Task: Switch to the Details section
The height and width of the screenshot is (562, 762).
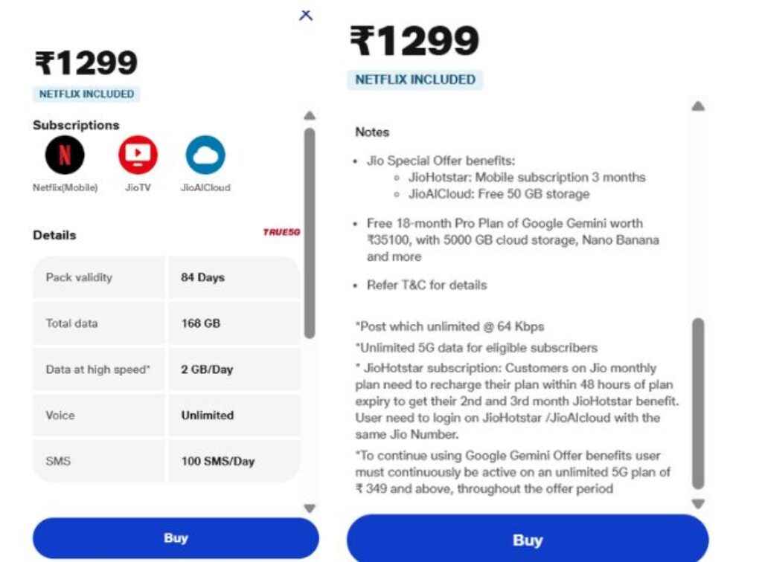Action: click(x=54, y=235)
